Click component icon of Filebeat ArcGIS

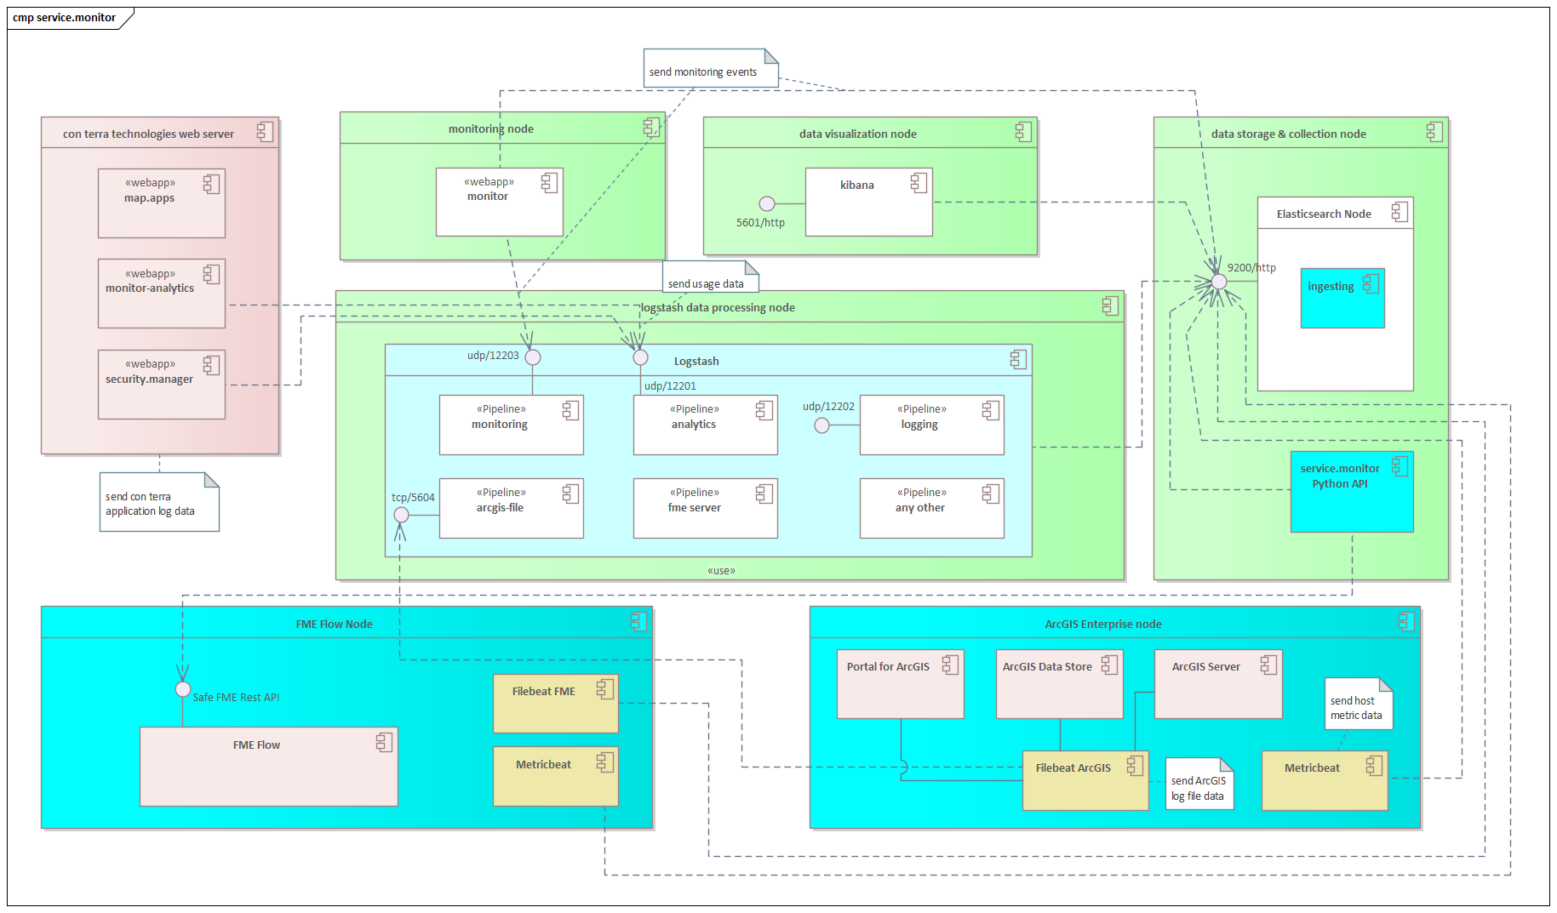pos(1135,765)
